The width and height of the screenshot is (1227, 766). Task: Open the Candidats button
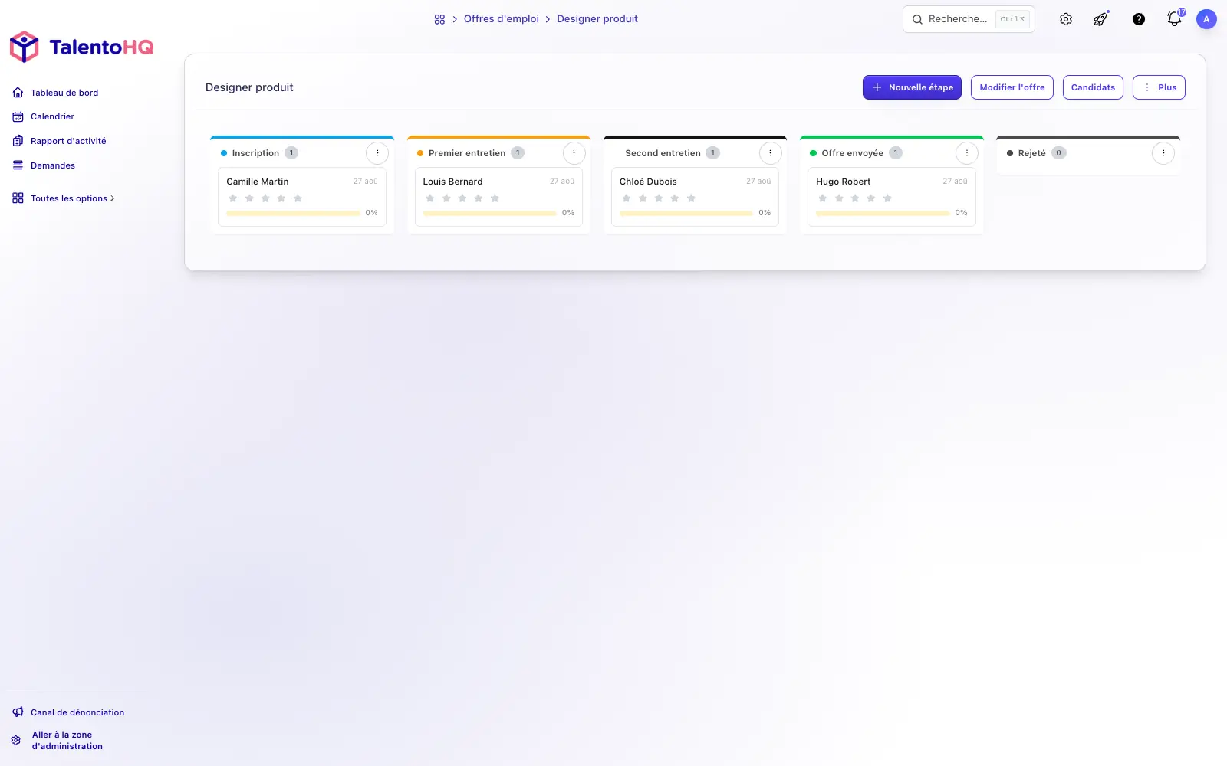click(x=1093, y=87)
